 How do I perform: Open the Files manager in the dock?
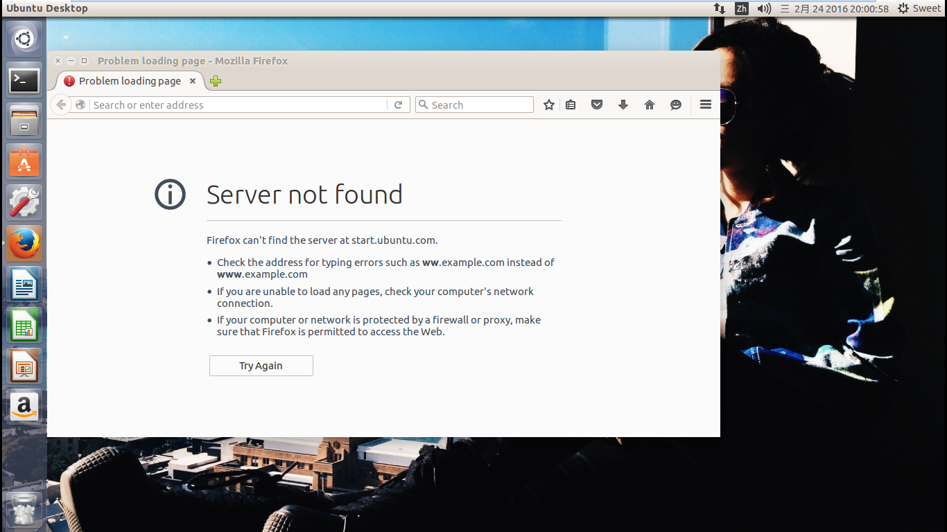tap(24, 121)
